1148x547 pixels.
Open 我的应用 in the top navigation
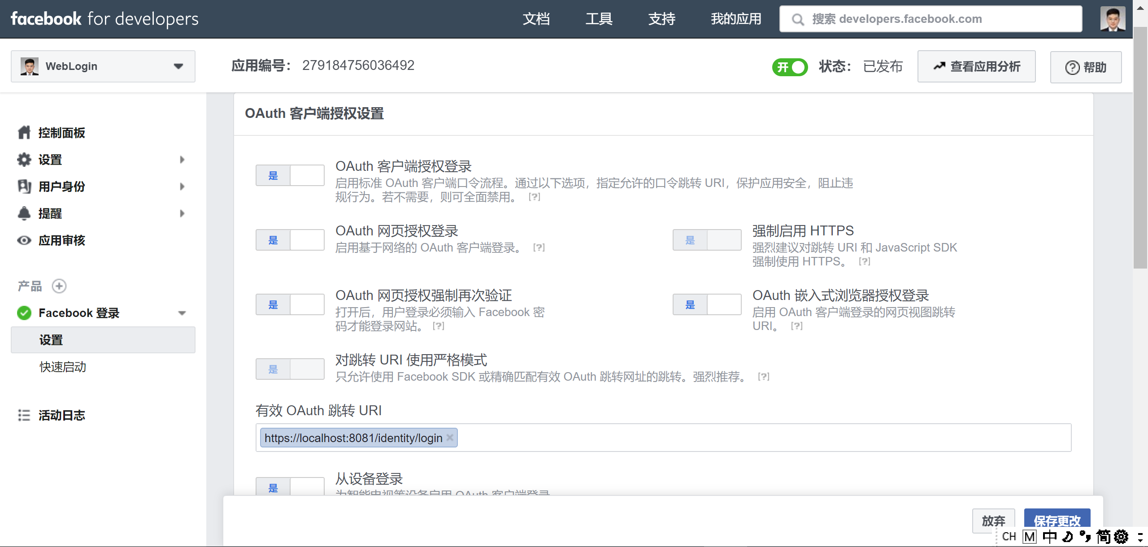736,19
